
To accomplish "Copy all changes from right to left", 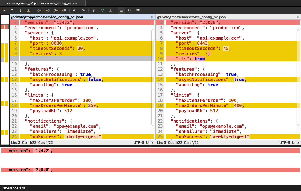I will pyautogui.click(x=64, y=10).
